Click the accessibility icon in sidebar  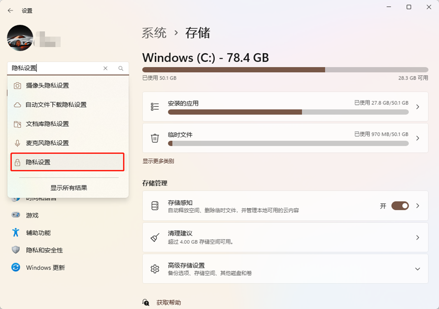tap(16, 233)
